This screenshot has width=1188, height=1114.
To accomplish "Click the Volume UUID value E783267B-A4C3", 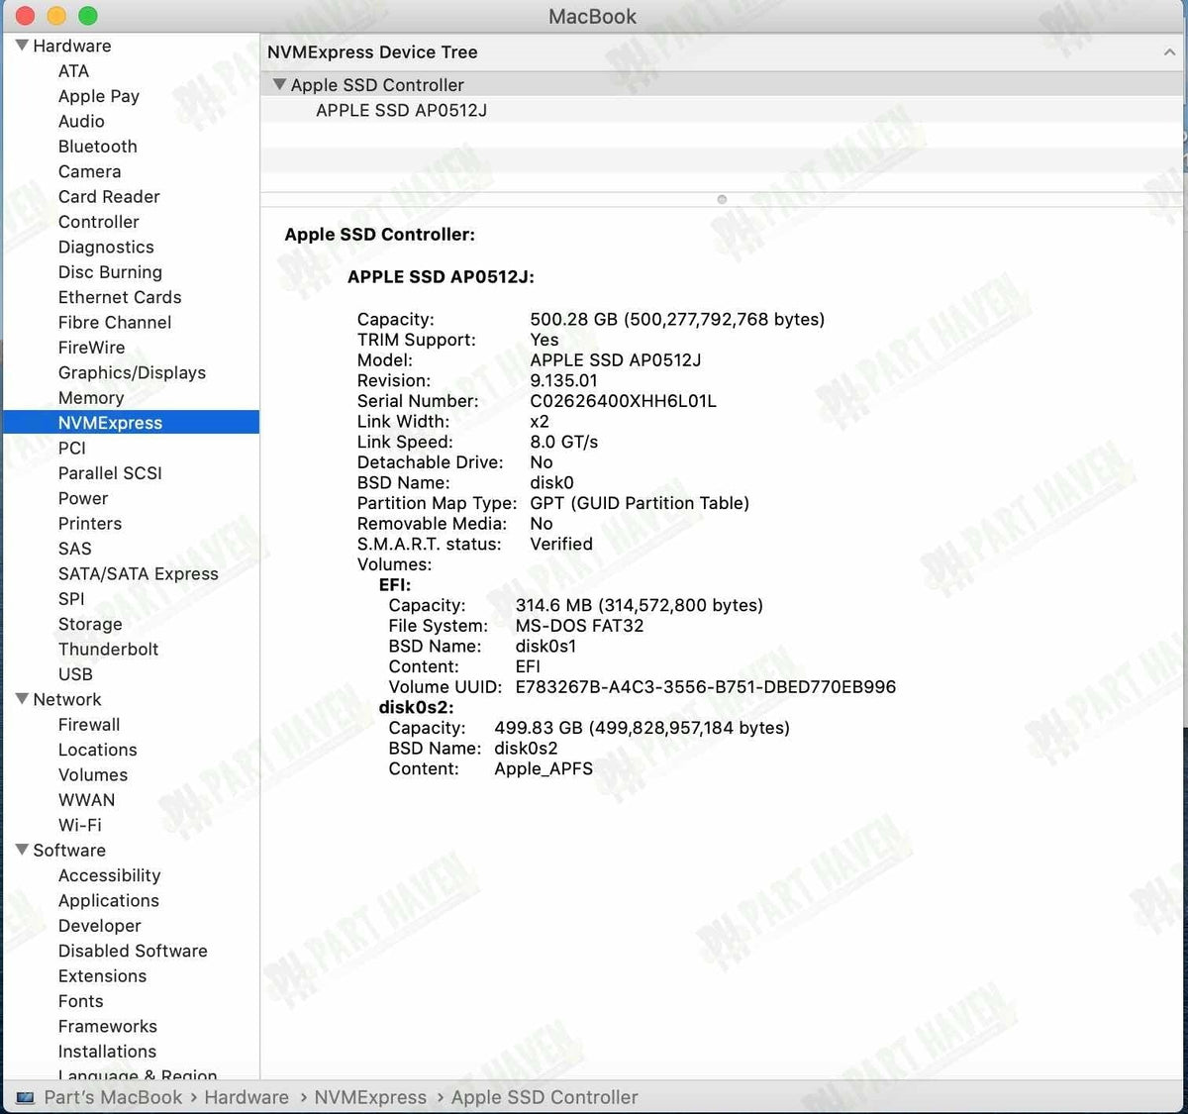I will coord(706,687).
